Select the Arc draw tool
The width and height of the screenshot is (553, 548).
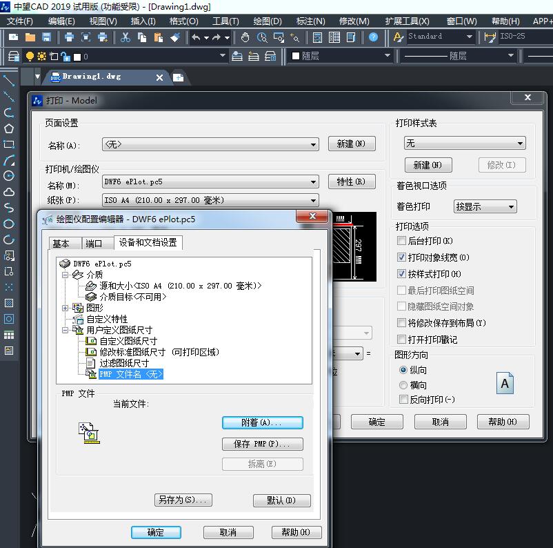(9, 160)
